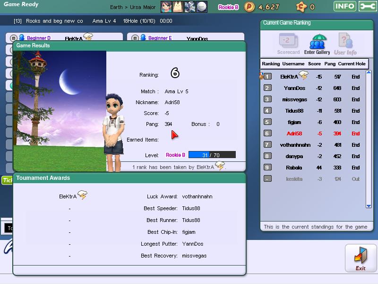
Task: Open the Scorecard icon
Action: (x=288, y=44)
